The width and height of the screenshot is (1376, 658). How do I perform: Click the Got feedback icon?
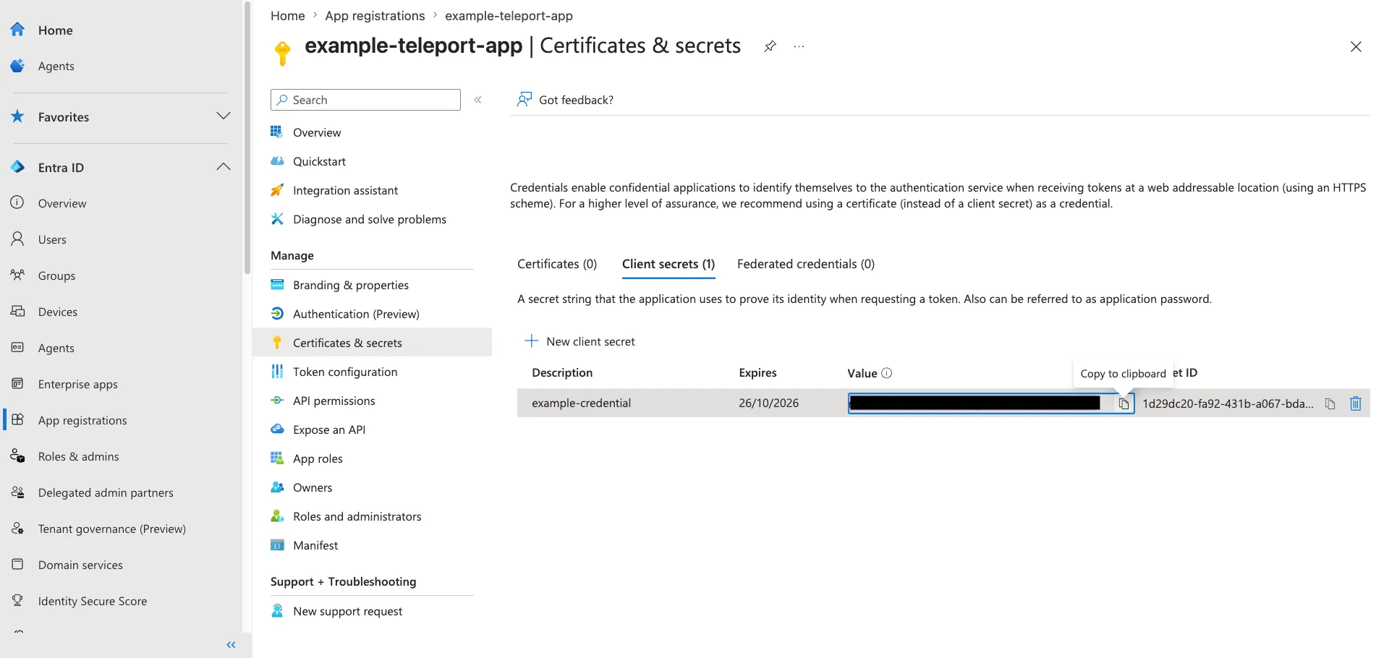click(x=525, y=99)
